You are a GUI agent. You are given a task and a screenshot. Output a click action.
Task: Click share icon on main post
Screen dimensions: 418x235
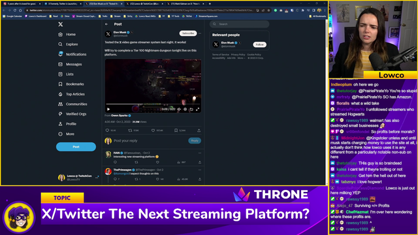click(199, 131)
